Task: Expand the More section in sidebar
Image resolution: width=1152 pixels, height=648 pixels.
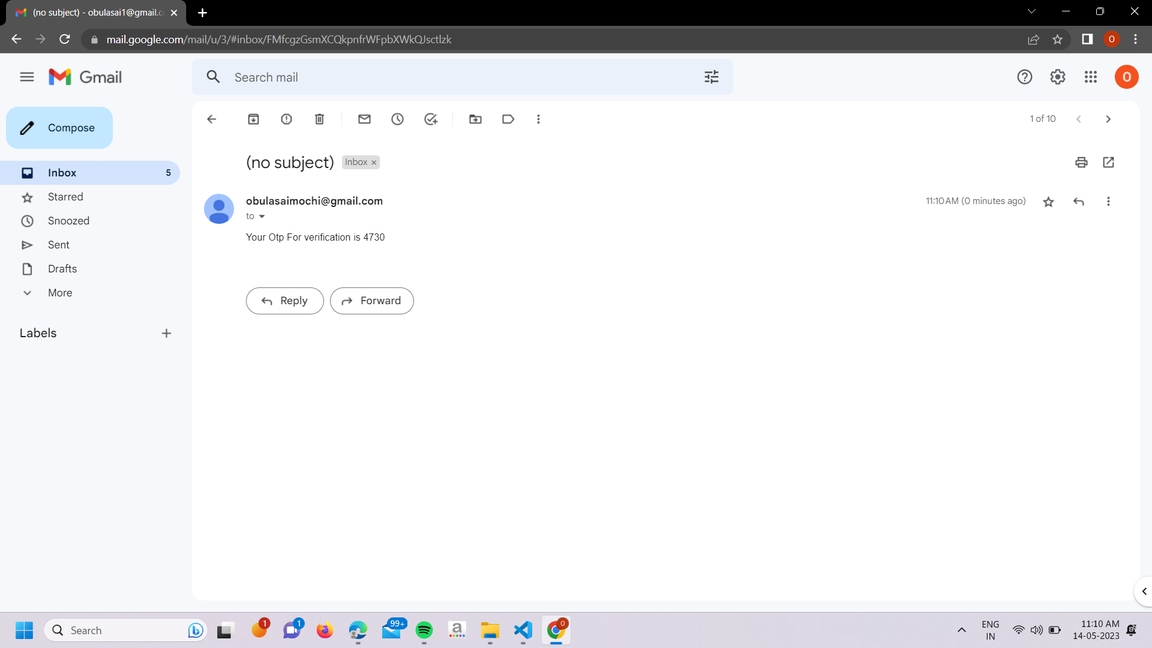Action: tap(60, 293)
